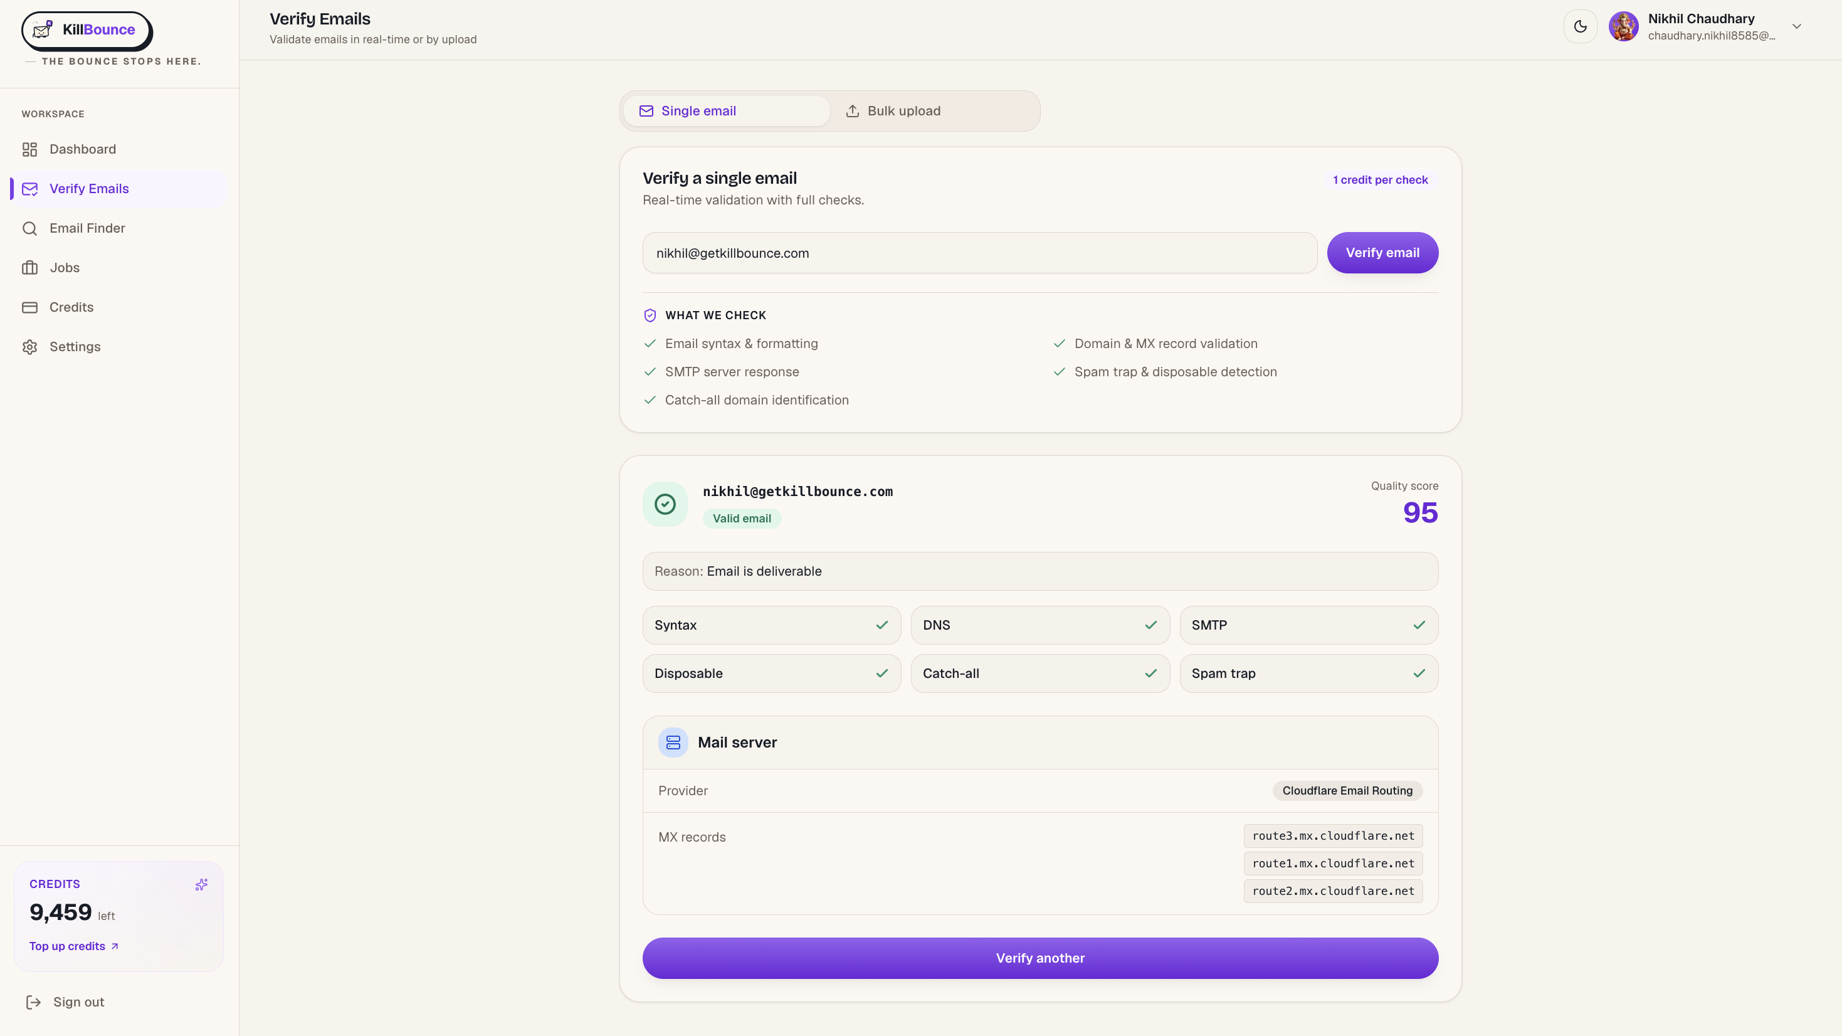Expand the user account dropdown chevron
The height and width of the screenshot is (1036, 1842).
(1796, 26)
